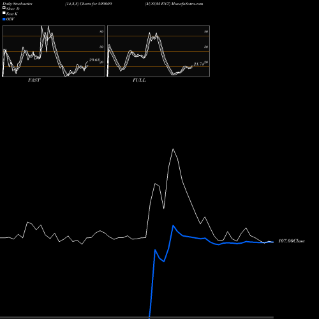Click the 50 axis label in FULL chart
The height and width of the screenshot is (319, 319).
[206, 47]
